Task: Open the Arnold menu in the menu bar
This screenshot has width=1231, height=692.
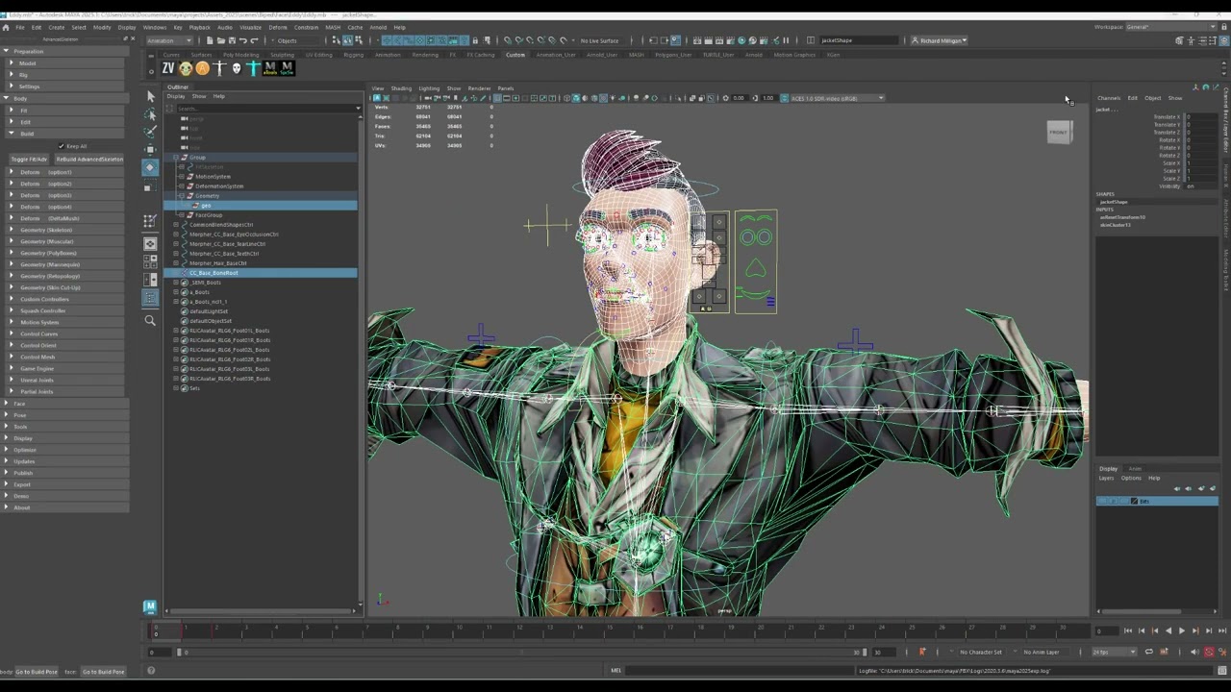Action: tap(378, 27)
